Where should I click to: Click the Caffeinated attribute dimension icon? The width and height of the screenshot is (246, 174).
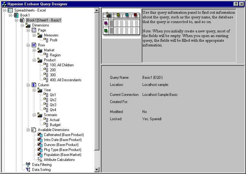point(40,135)
